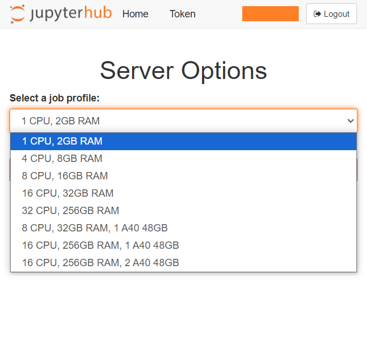Image resolution: width=367 pixels, height=353 pixels.
Task: Click the Server Options page heading
Action: click(183, 71)
